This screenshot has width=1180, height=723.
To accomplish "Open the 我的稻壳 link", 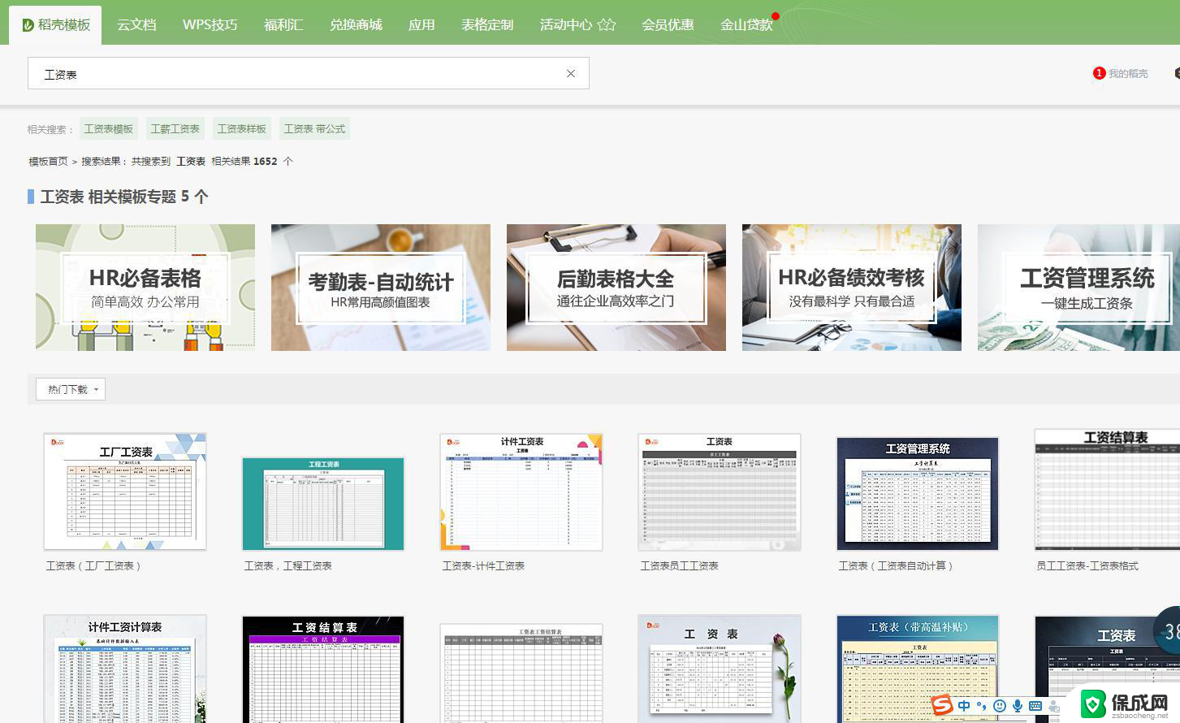I will (x=1128, y=73).
